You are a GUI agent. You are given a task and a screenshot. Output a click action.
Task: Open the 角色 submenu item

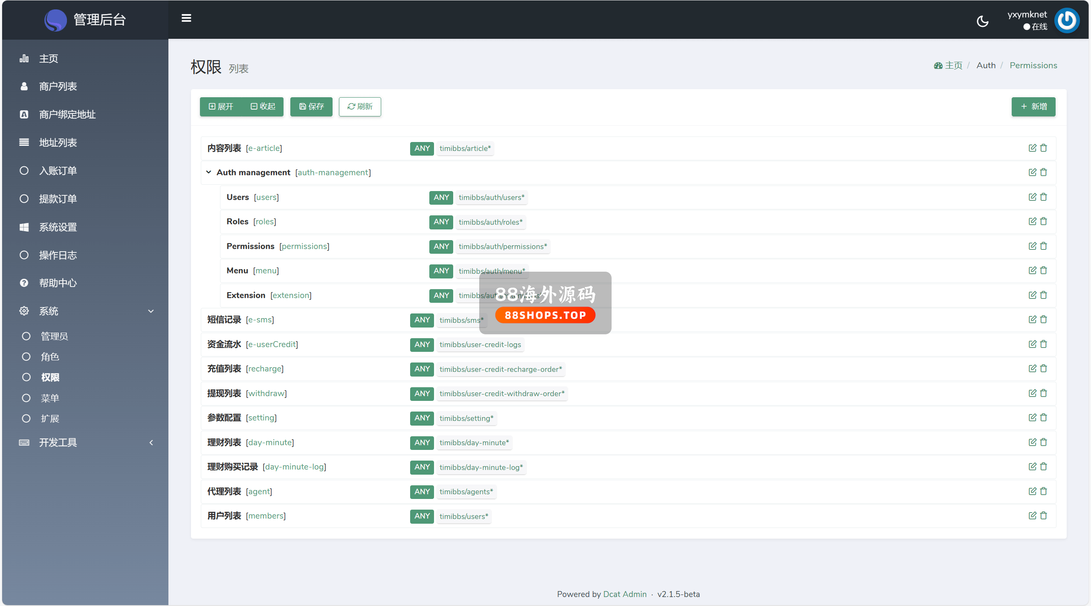[50, 357]
